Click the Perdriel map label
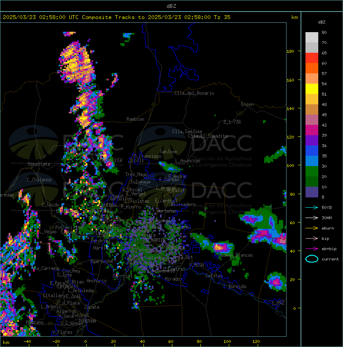 click(101, 240)
